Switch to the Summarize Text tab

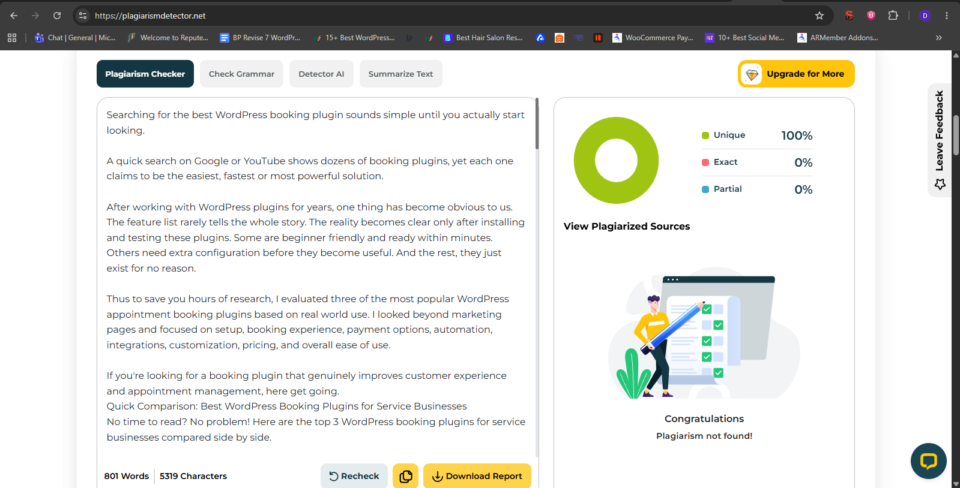tap(400, 74)
